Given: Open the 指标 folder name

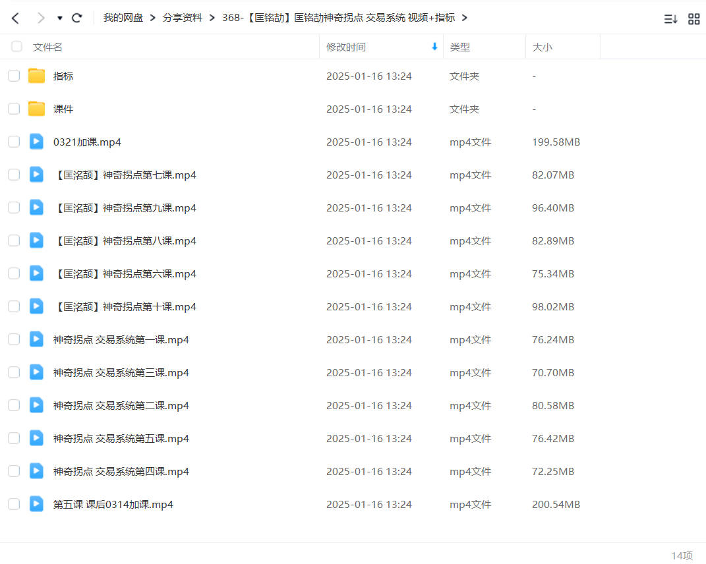Looking at the screenshot, I should pos(63,76).
